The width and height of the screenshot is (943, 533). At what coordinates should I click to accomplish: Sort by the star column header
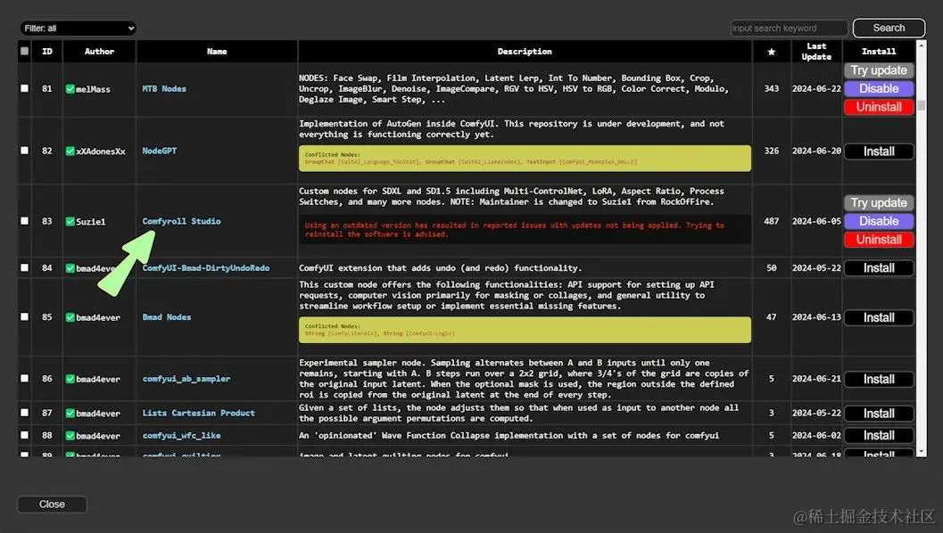(x=771, y=52)
